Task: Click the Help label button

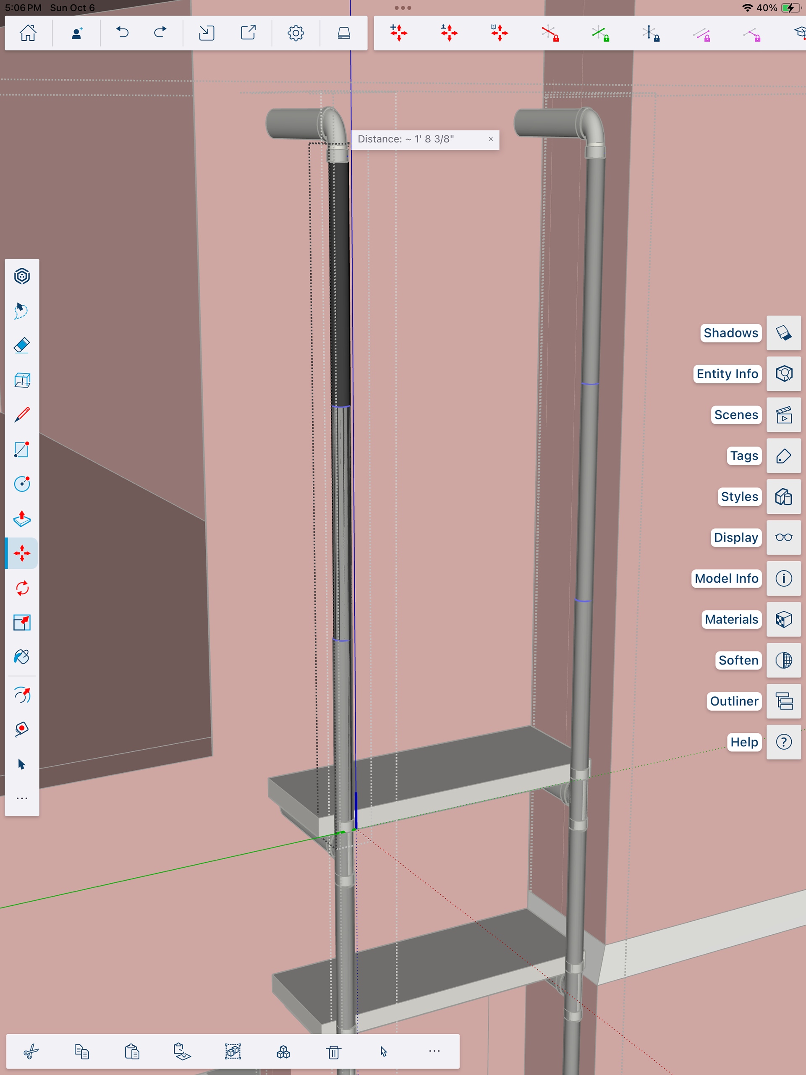Action: point(743,742)
